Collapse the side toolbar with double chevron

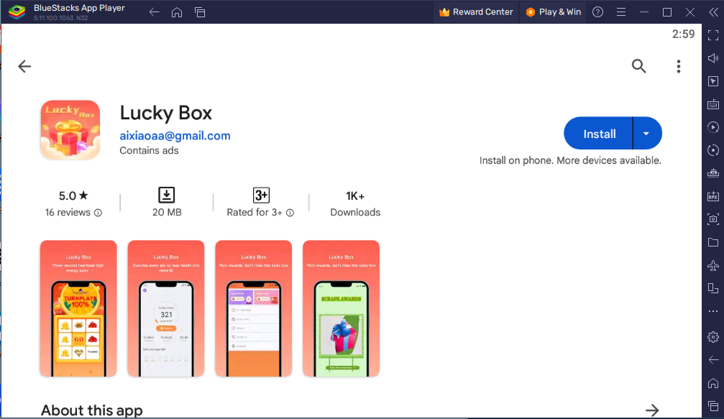tap(713, 12)
